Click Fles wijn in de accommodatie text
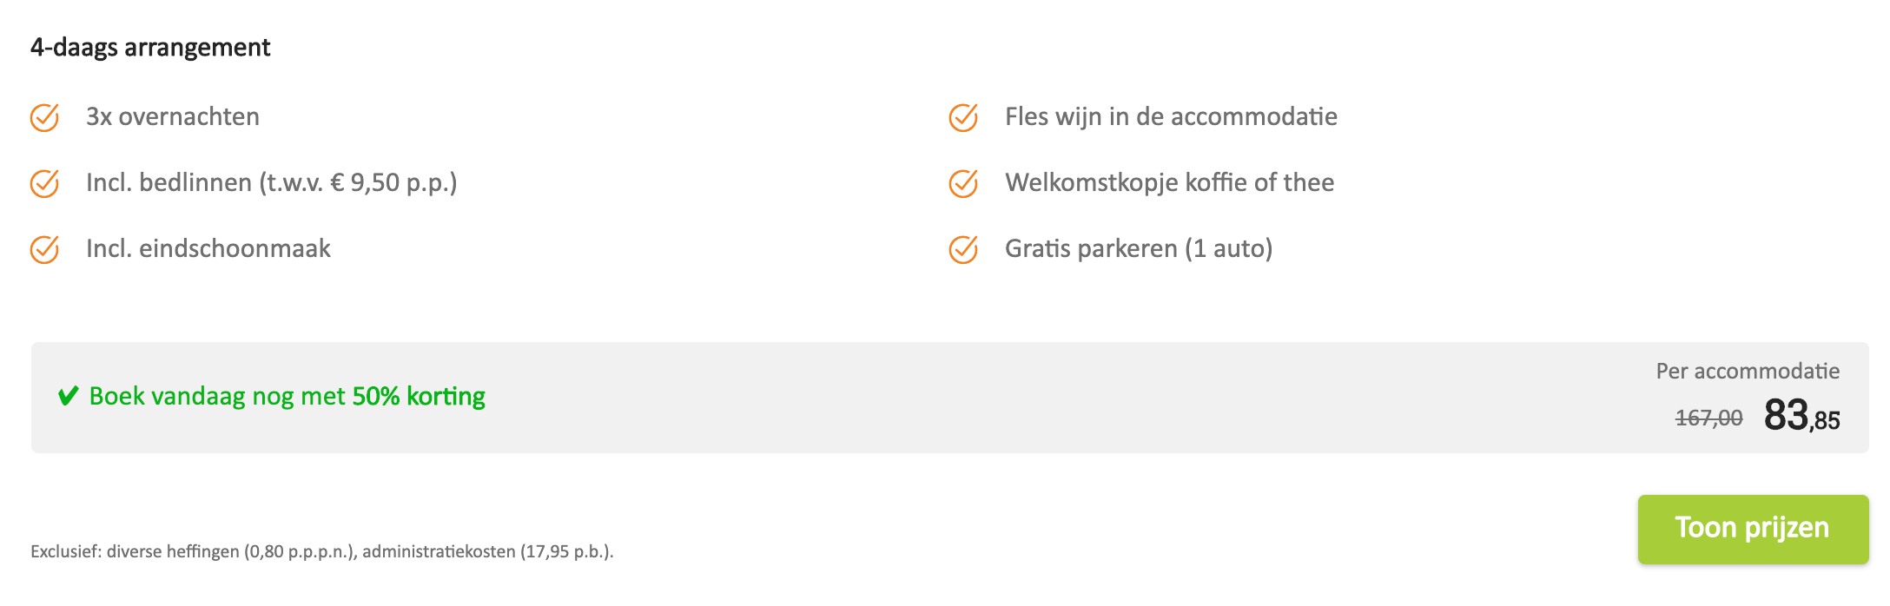 1171,116
